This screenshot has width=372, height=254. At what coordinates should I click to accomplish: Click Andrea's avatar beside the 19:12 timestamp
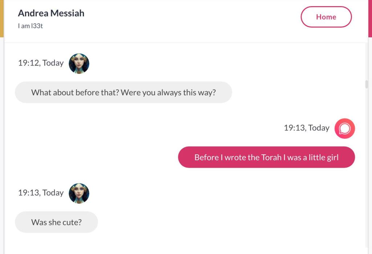[x=79, y=63]
